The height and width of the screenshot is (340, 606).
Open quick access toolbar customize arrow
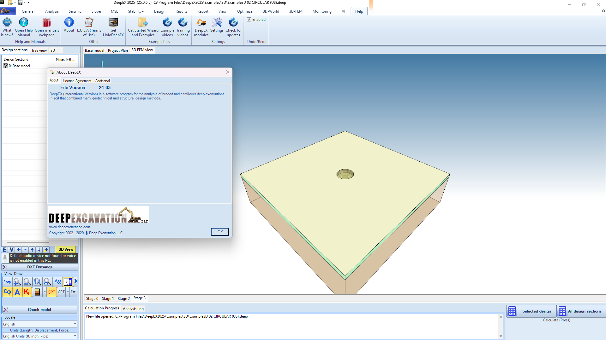[29, 2]
